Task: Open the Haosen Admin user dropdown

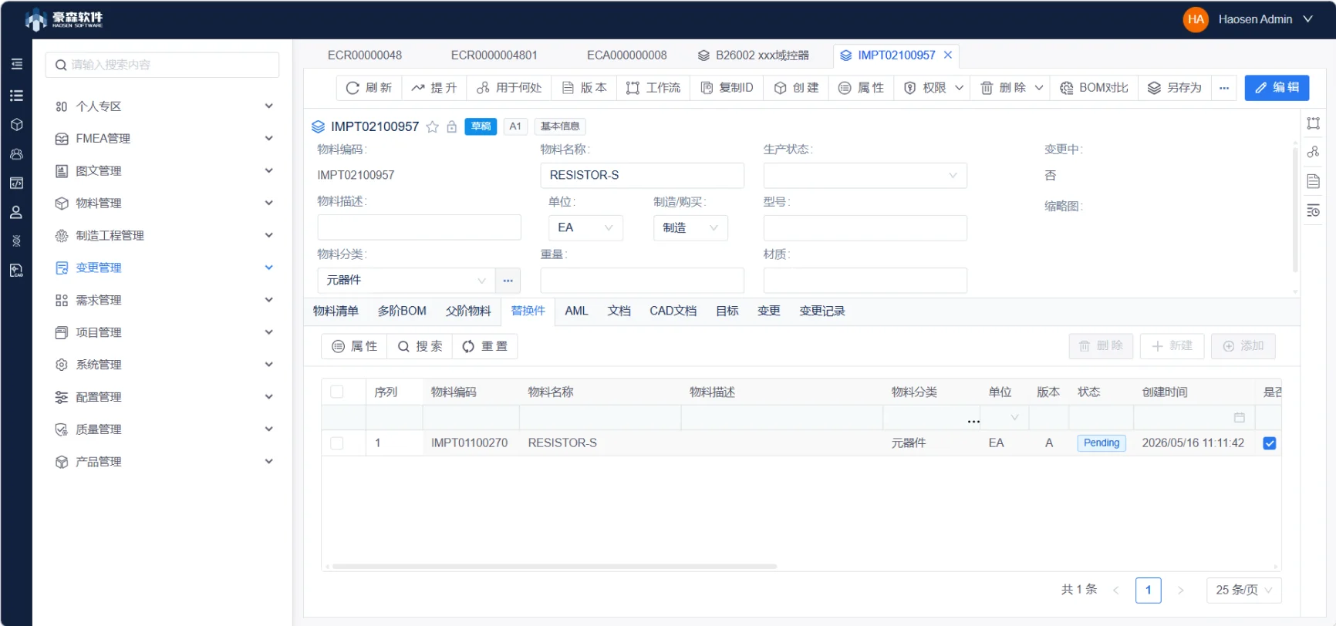Action: tap(1265, 19)
